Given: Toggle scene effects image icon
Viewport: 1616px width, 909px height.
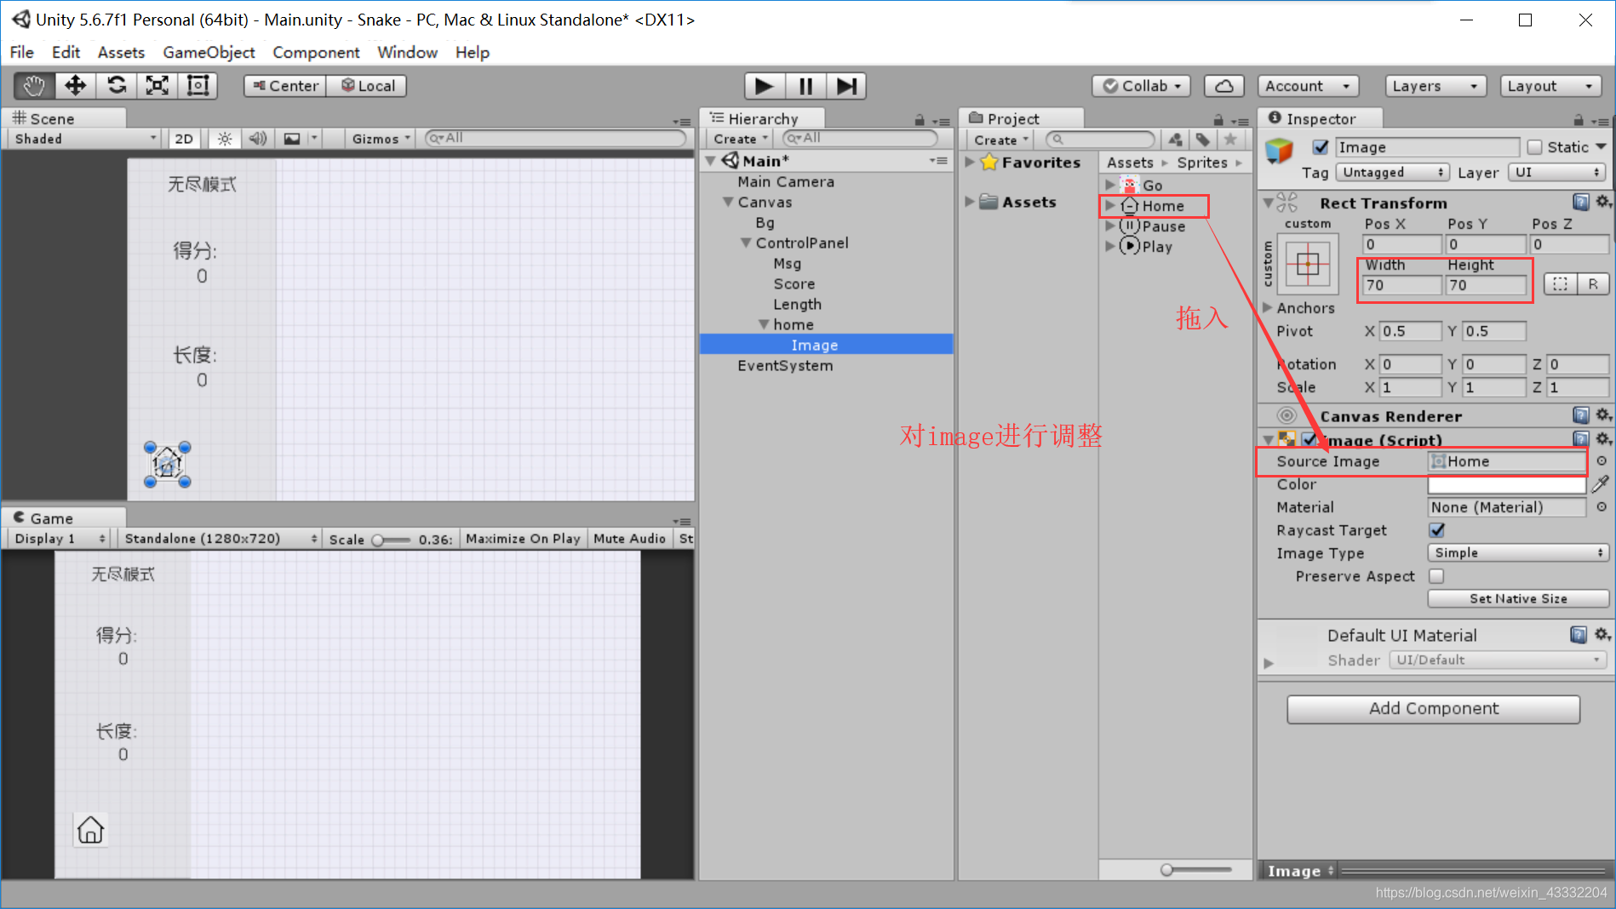Looking at the screenshot, I should [292, 139].
